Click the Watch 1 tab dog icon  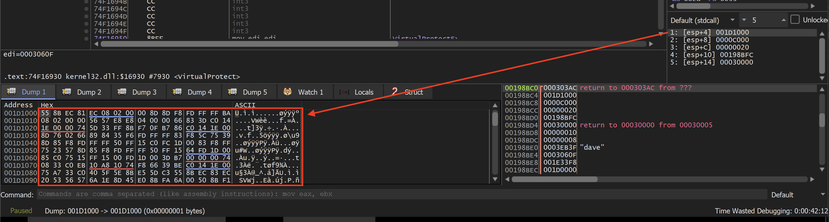point(287,92)
